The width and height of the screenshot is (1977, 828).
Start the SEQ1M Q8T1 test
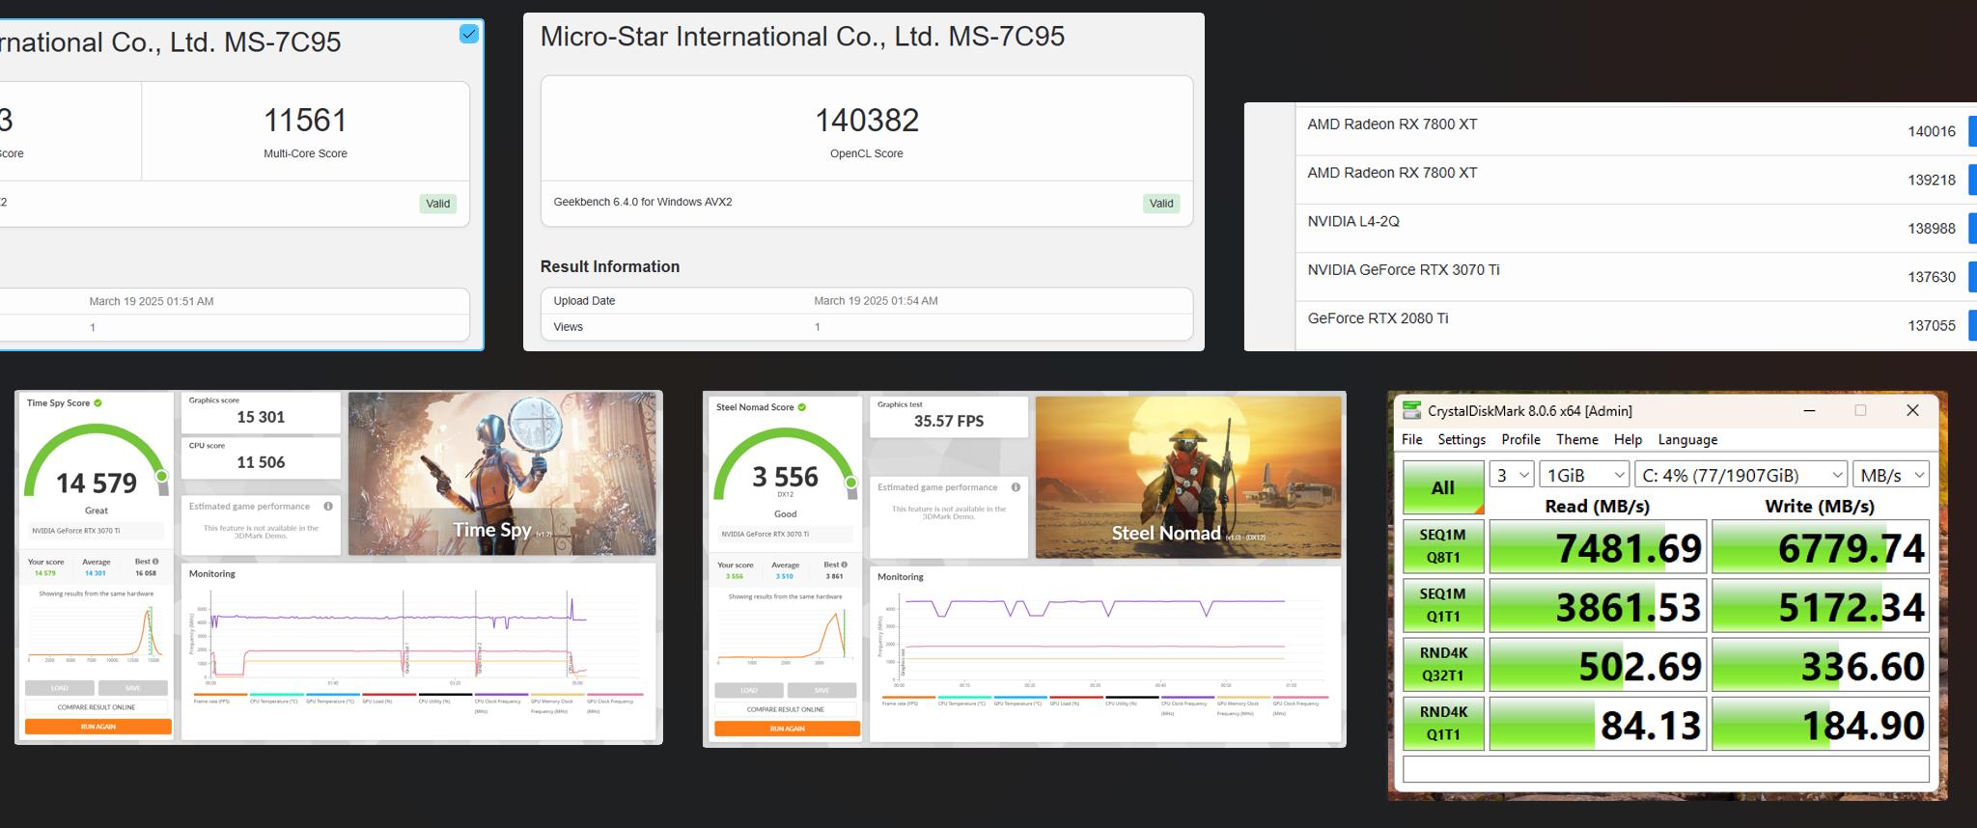click(x=1443, y=546)
